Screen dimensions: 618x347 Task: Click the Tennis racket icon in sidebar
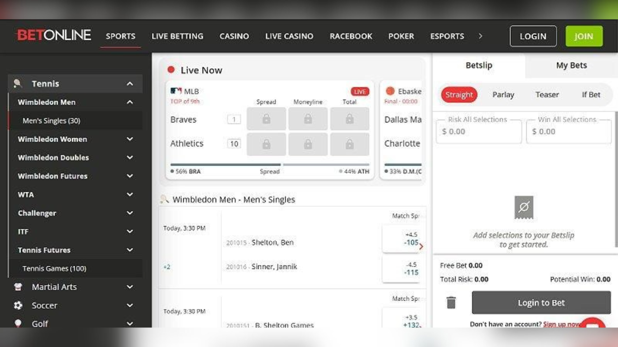click(18, 83)
